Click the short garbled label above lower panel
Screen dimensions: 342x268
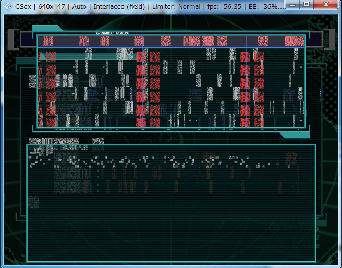[x=97, y=141]
